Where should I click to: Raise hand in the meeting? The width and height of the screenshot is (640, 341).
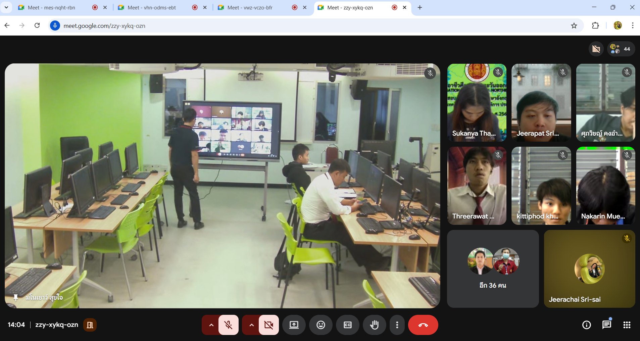[x=374, y=325]
